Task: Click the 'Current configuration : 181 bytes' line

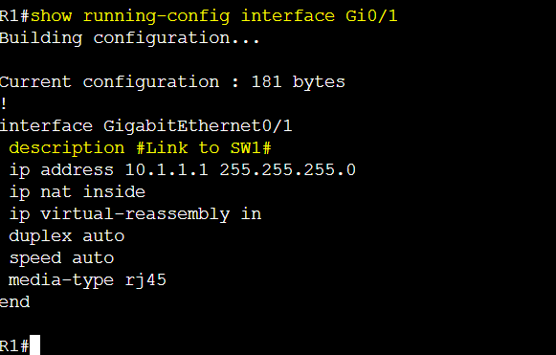Action: click(172, 82)
